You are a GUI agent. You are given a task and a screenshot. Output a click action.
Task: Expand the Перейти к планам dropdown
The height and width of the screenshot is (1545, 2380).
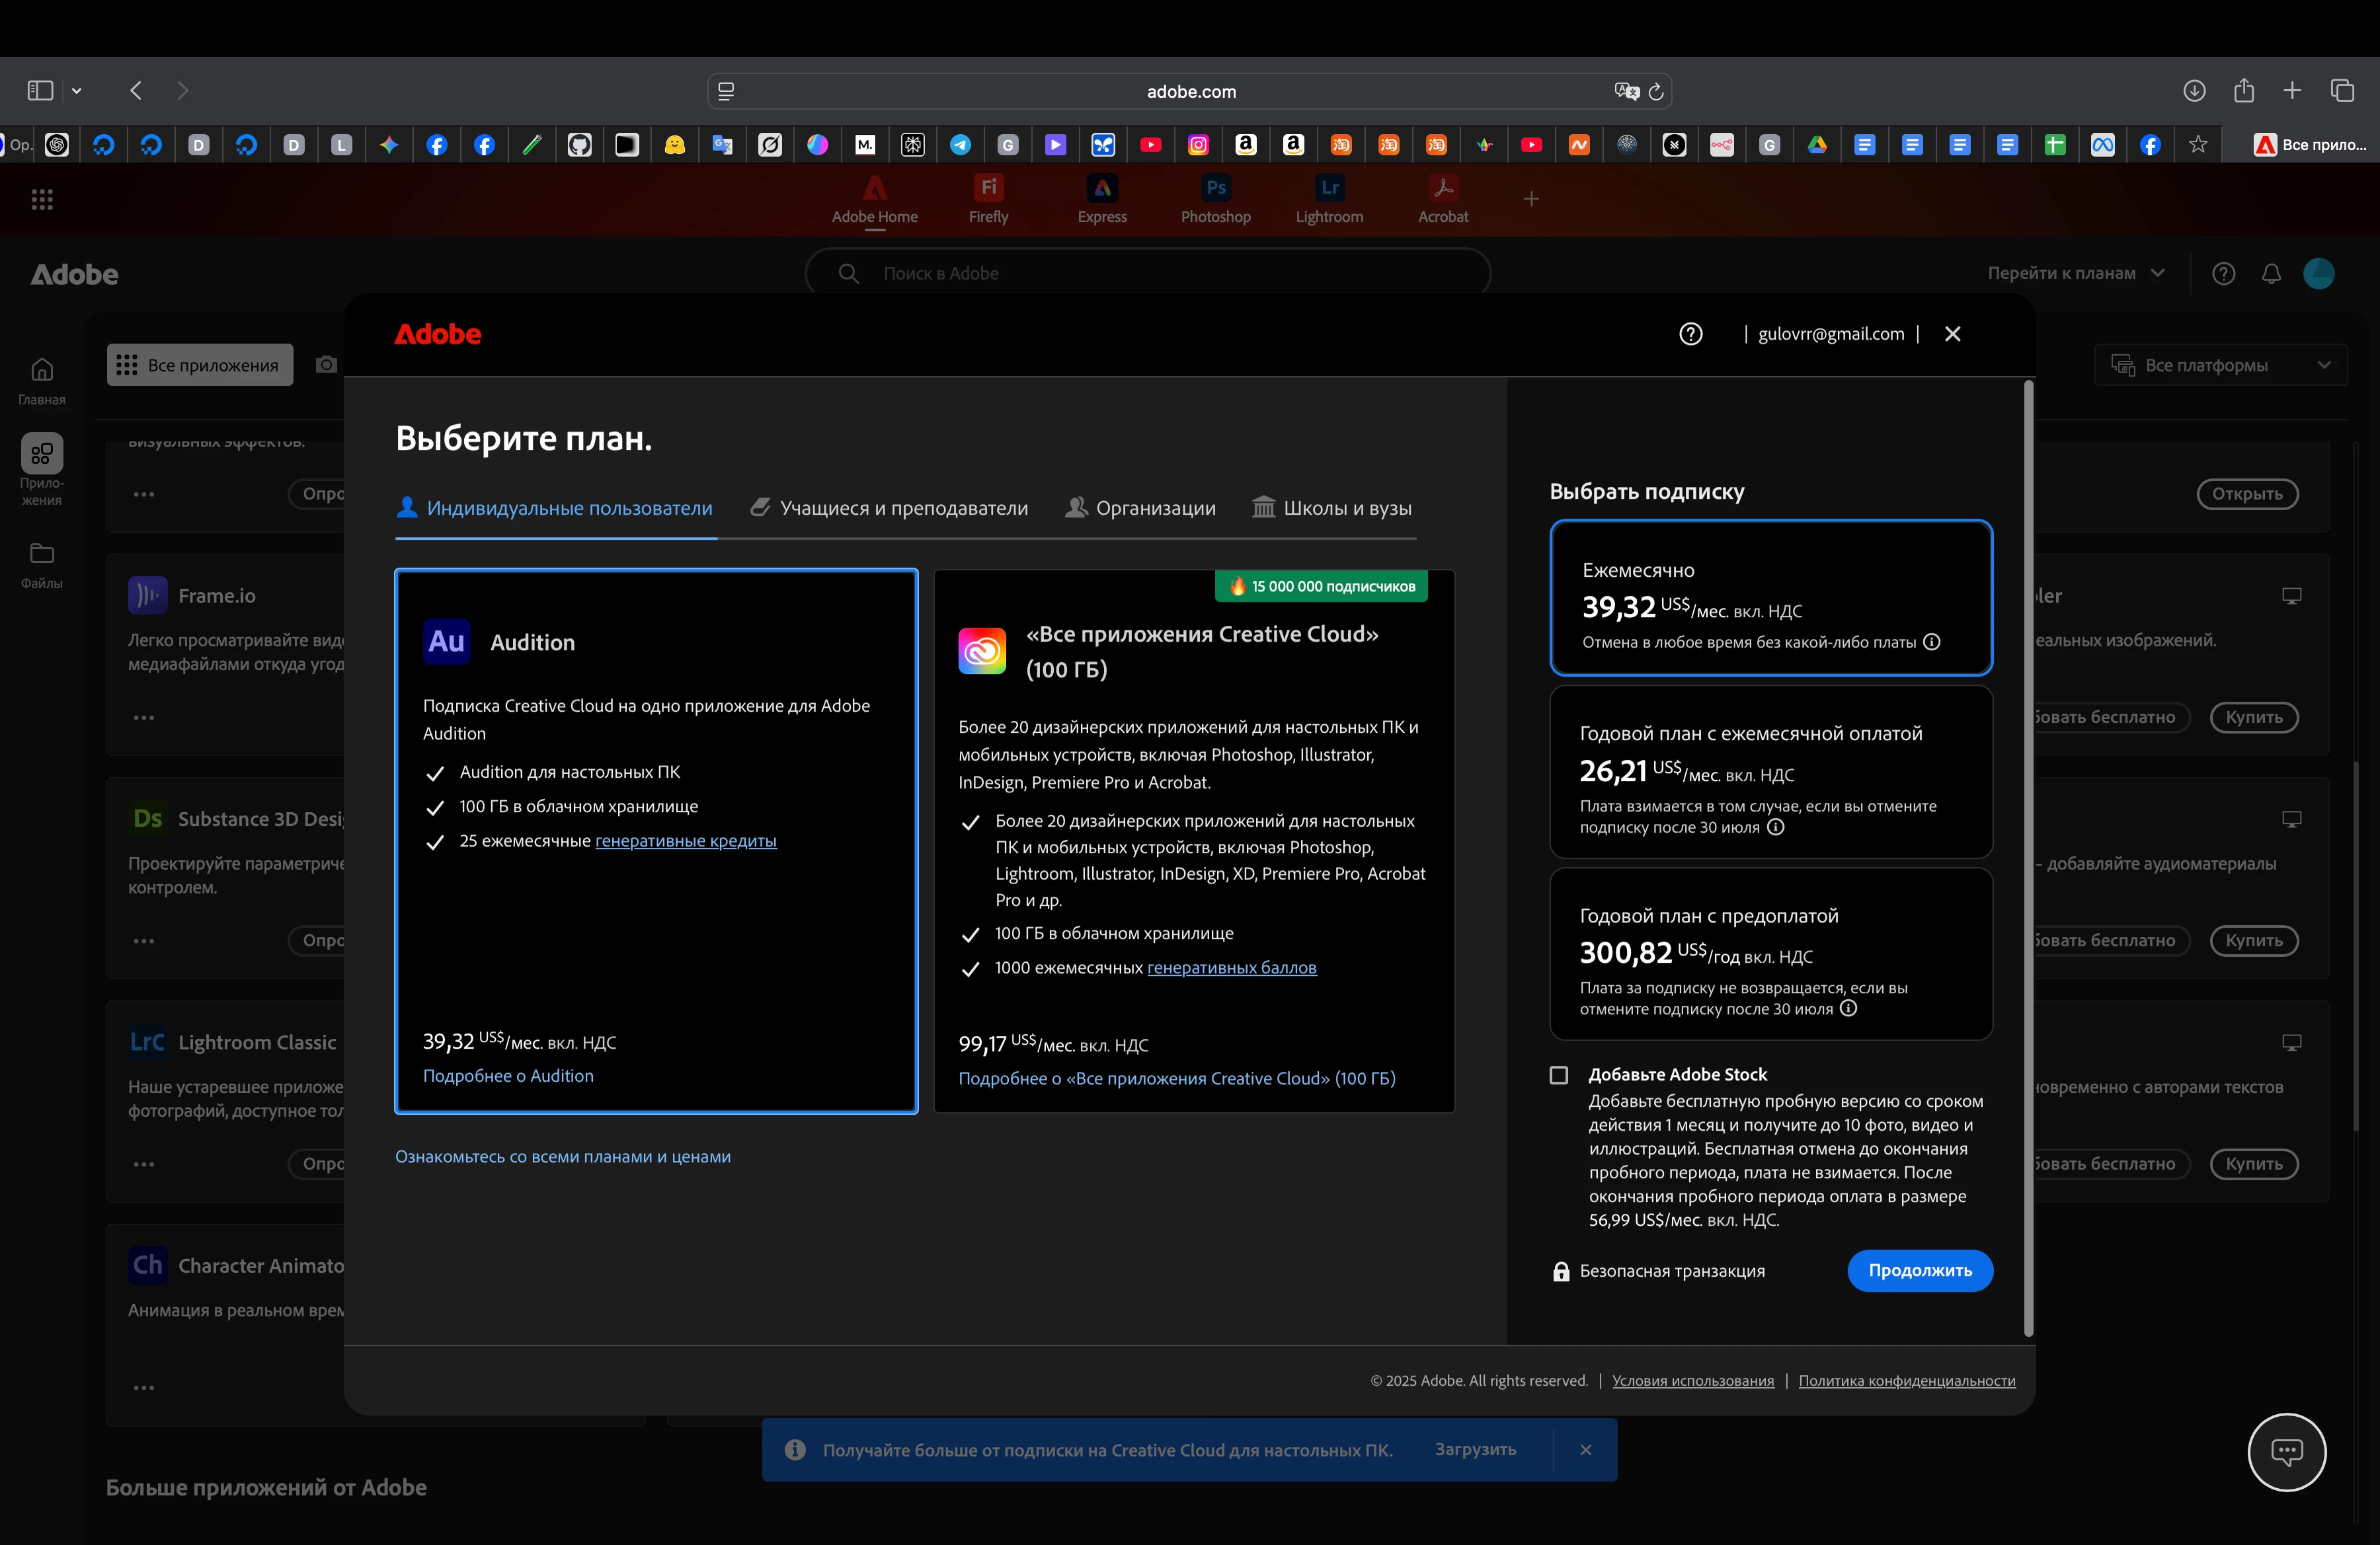point(2076,274)
